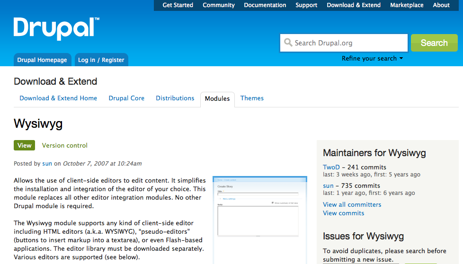Open the Distributions tab
The image size is (463, 264).
coord(175,98)
